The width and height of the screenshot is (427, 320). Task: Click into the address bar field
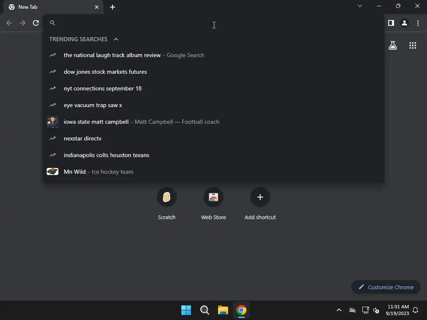(x=213, y=23)
